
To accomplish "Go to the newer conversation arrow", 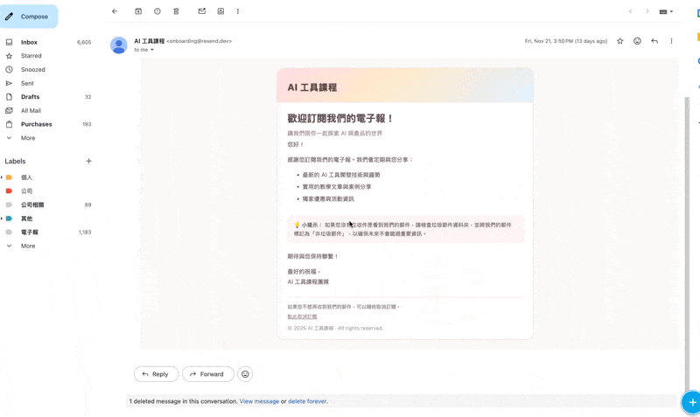I will pyautogui.click(x=630, y=11).
